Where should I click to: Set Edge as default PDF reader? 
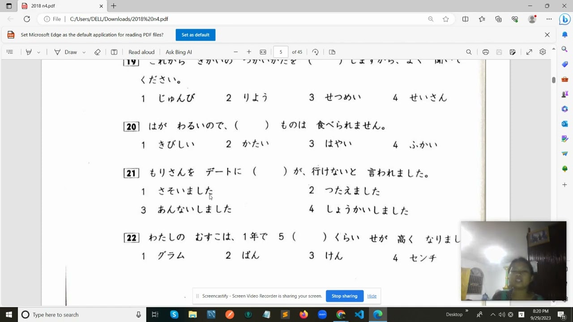tap(195, 35)
